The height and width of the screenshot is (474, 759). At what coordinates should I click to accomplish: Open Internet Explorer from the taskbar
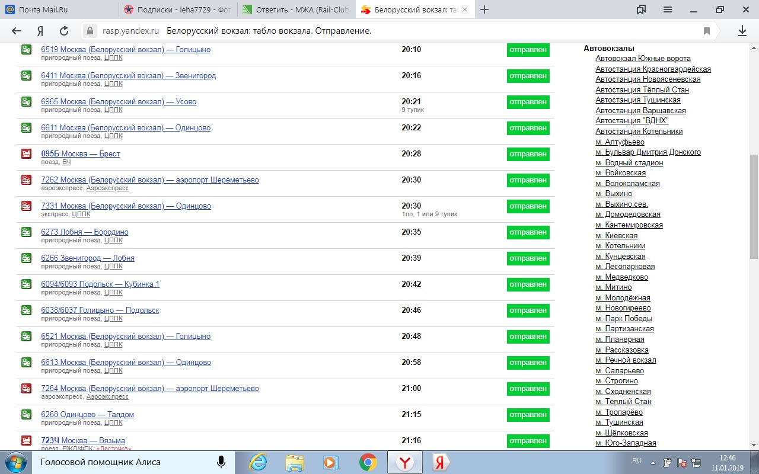tap(258, 462)
